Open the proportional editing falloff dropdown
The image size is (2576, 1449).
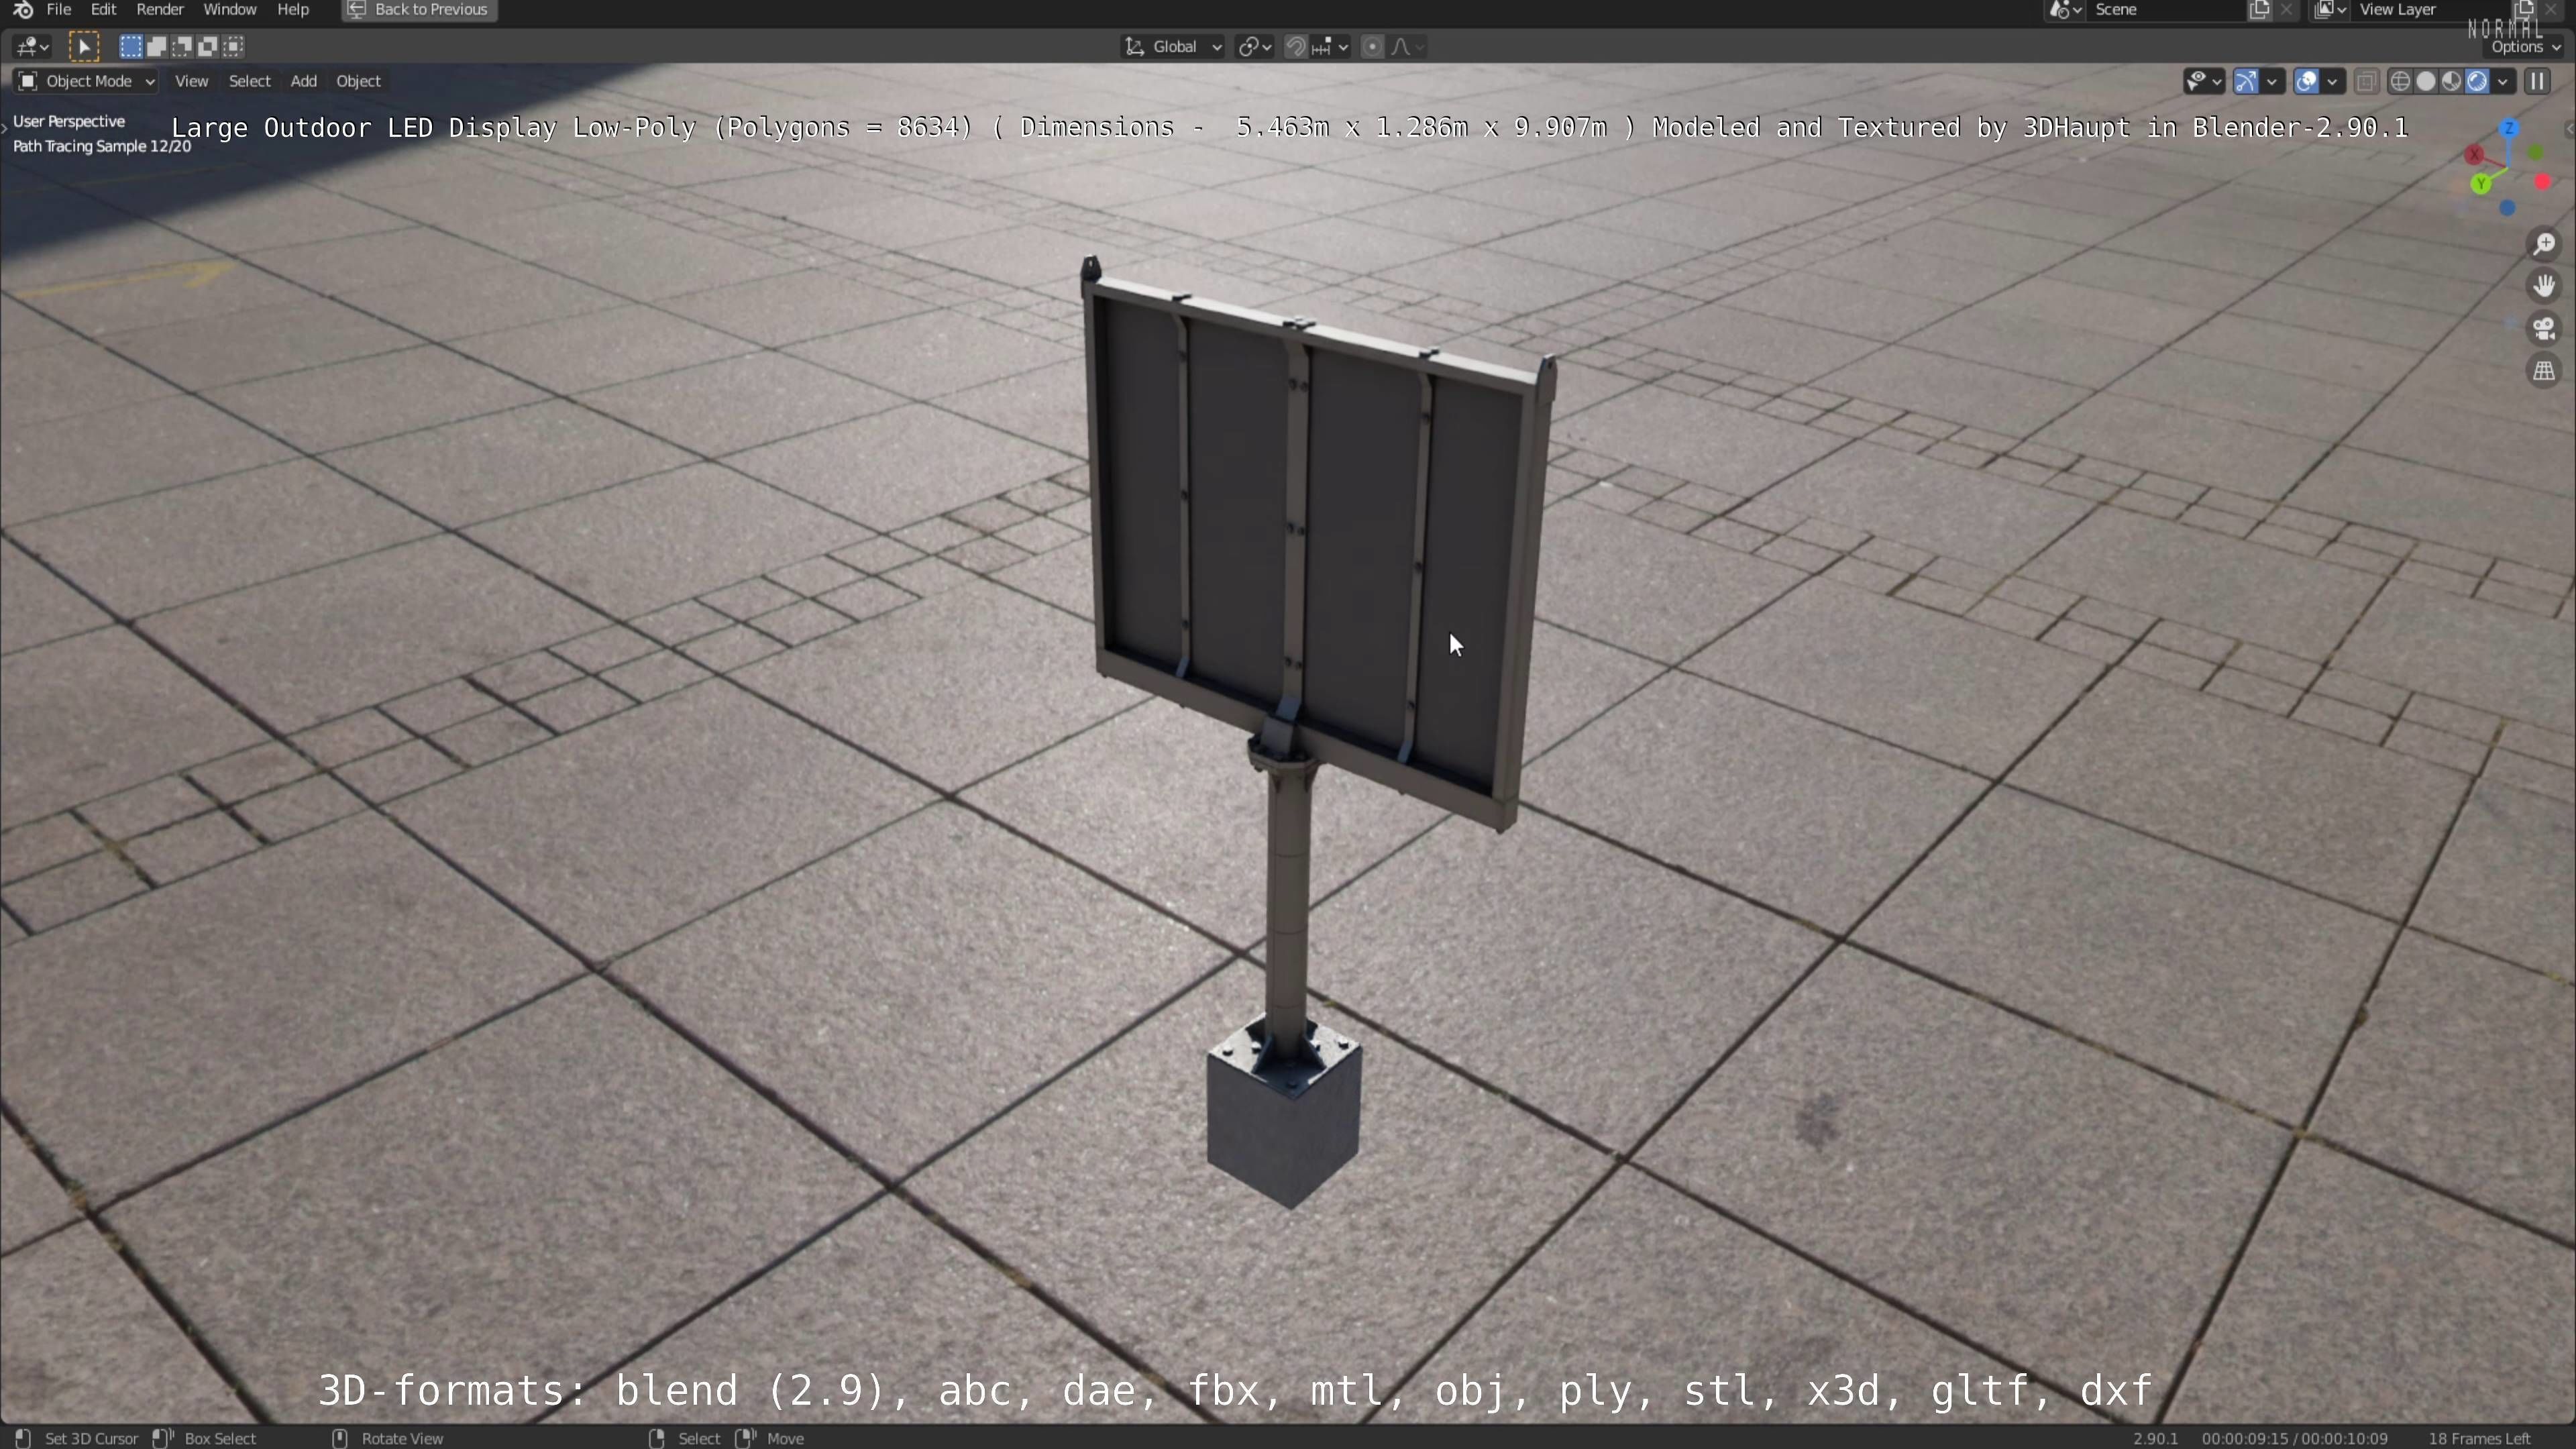(1408, 46)
